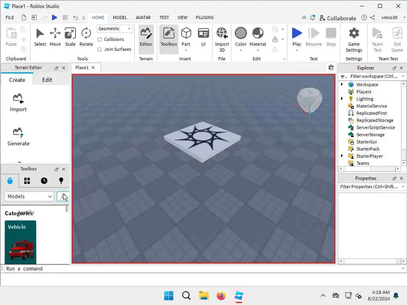Expand the Workspace tree node

coord(342,84)
